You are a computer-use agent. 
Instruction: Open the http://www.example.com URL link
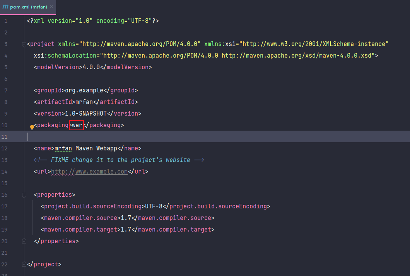89,172
